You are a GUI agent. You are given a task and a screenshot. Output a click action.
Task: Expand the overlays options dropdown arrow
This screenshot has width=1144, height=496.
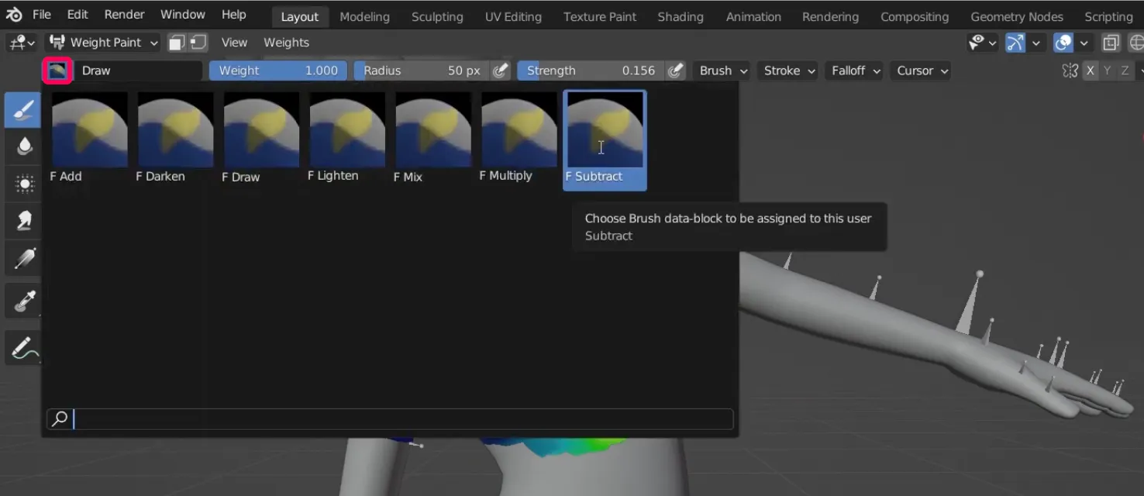point(1084,43)
